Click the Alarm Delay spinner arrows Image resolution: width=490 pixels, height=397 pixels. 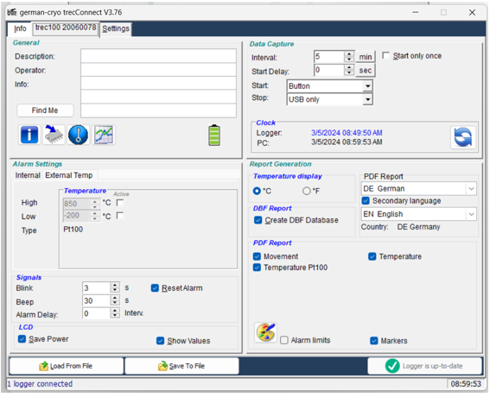click(x=115, y=313)
